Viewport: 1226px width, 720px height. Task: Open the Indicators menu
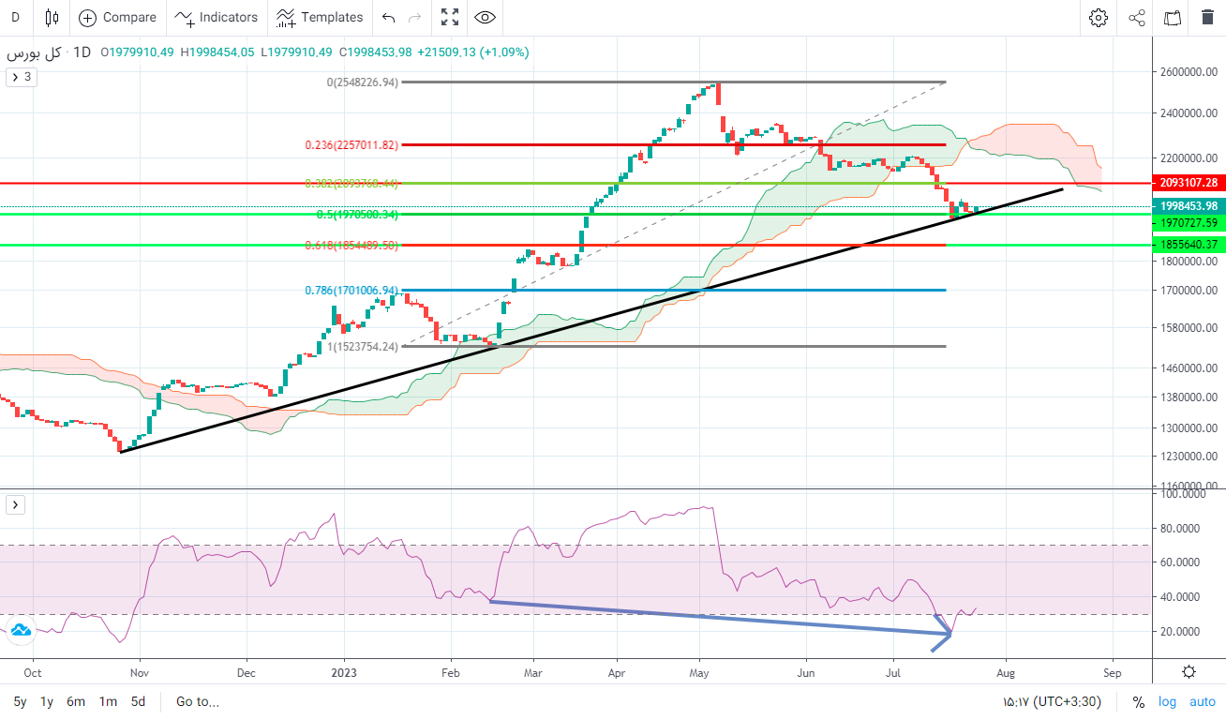[x=217, y=17]
